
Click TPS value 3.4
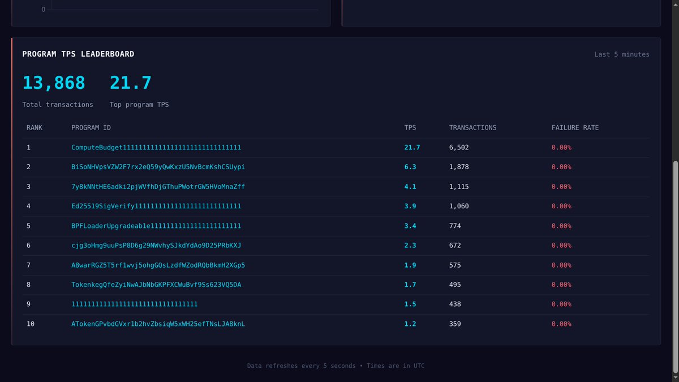pyautogui.click(x=410, y=226)
